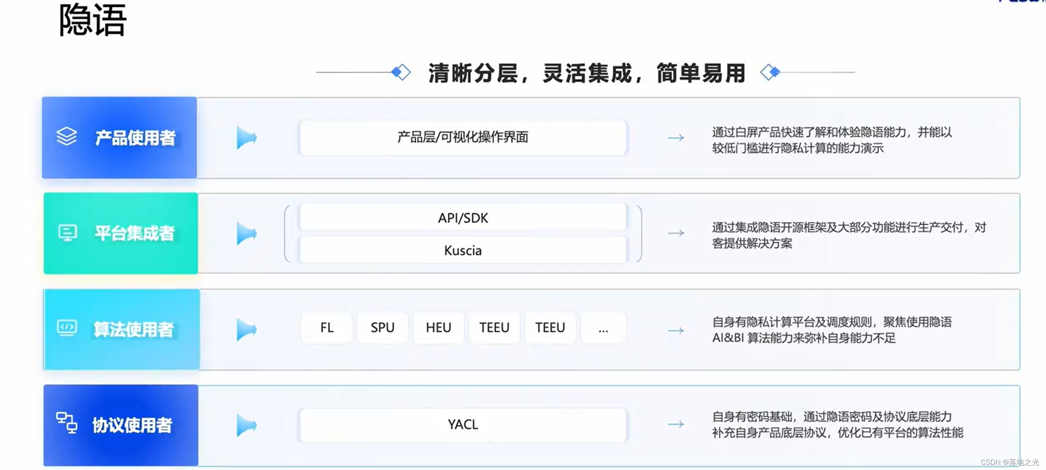The width and height of the screenshot is (1046, 470).
Task: Click the code window icon beside 算法使用者
Action: click(67, 328)
